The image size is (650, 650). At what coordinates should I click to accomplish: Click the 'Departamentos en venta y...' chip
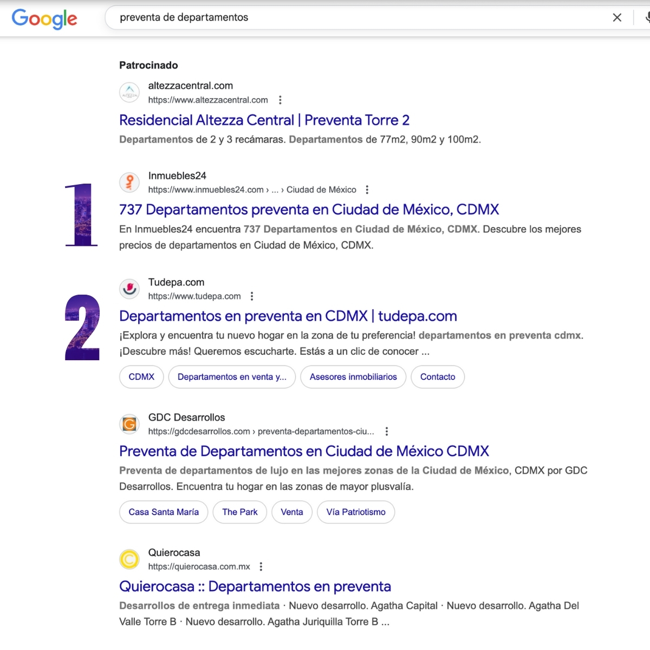tap(232, 377)
